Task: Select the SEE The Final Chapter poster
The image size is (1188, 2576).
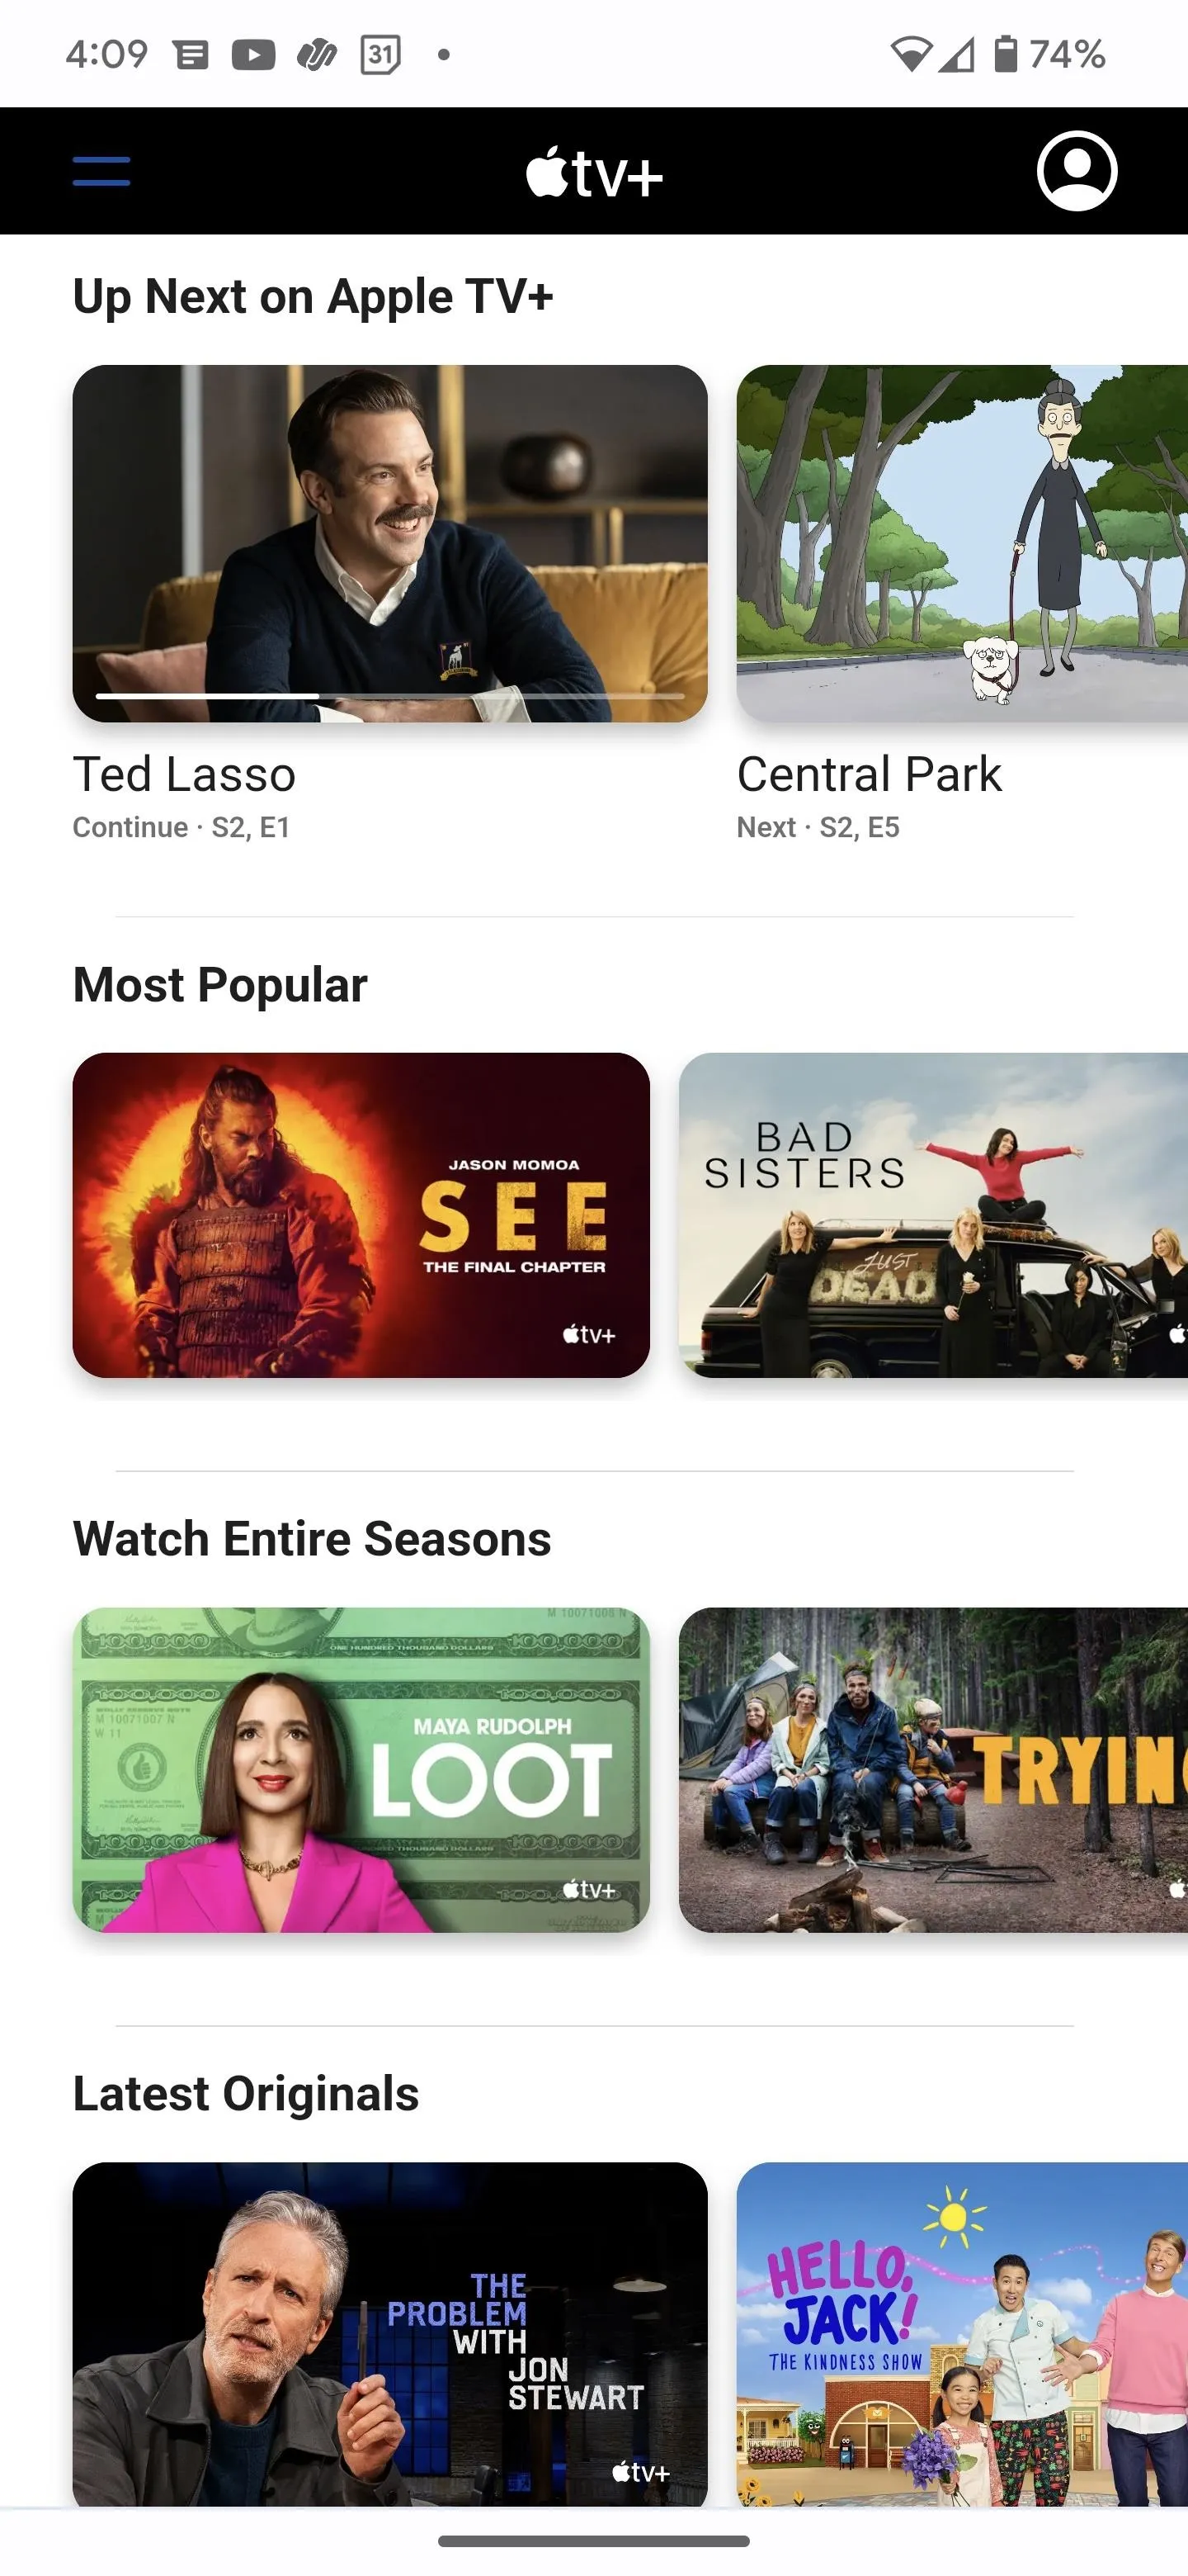Action: point(361,1215)
